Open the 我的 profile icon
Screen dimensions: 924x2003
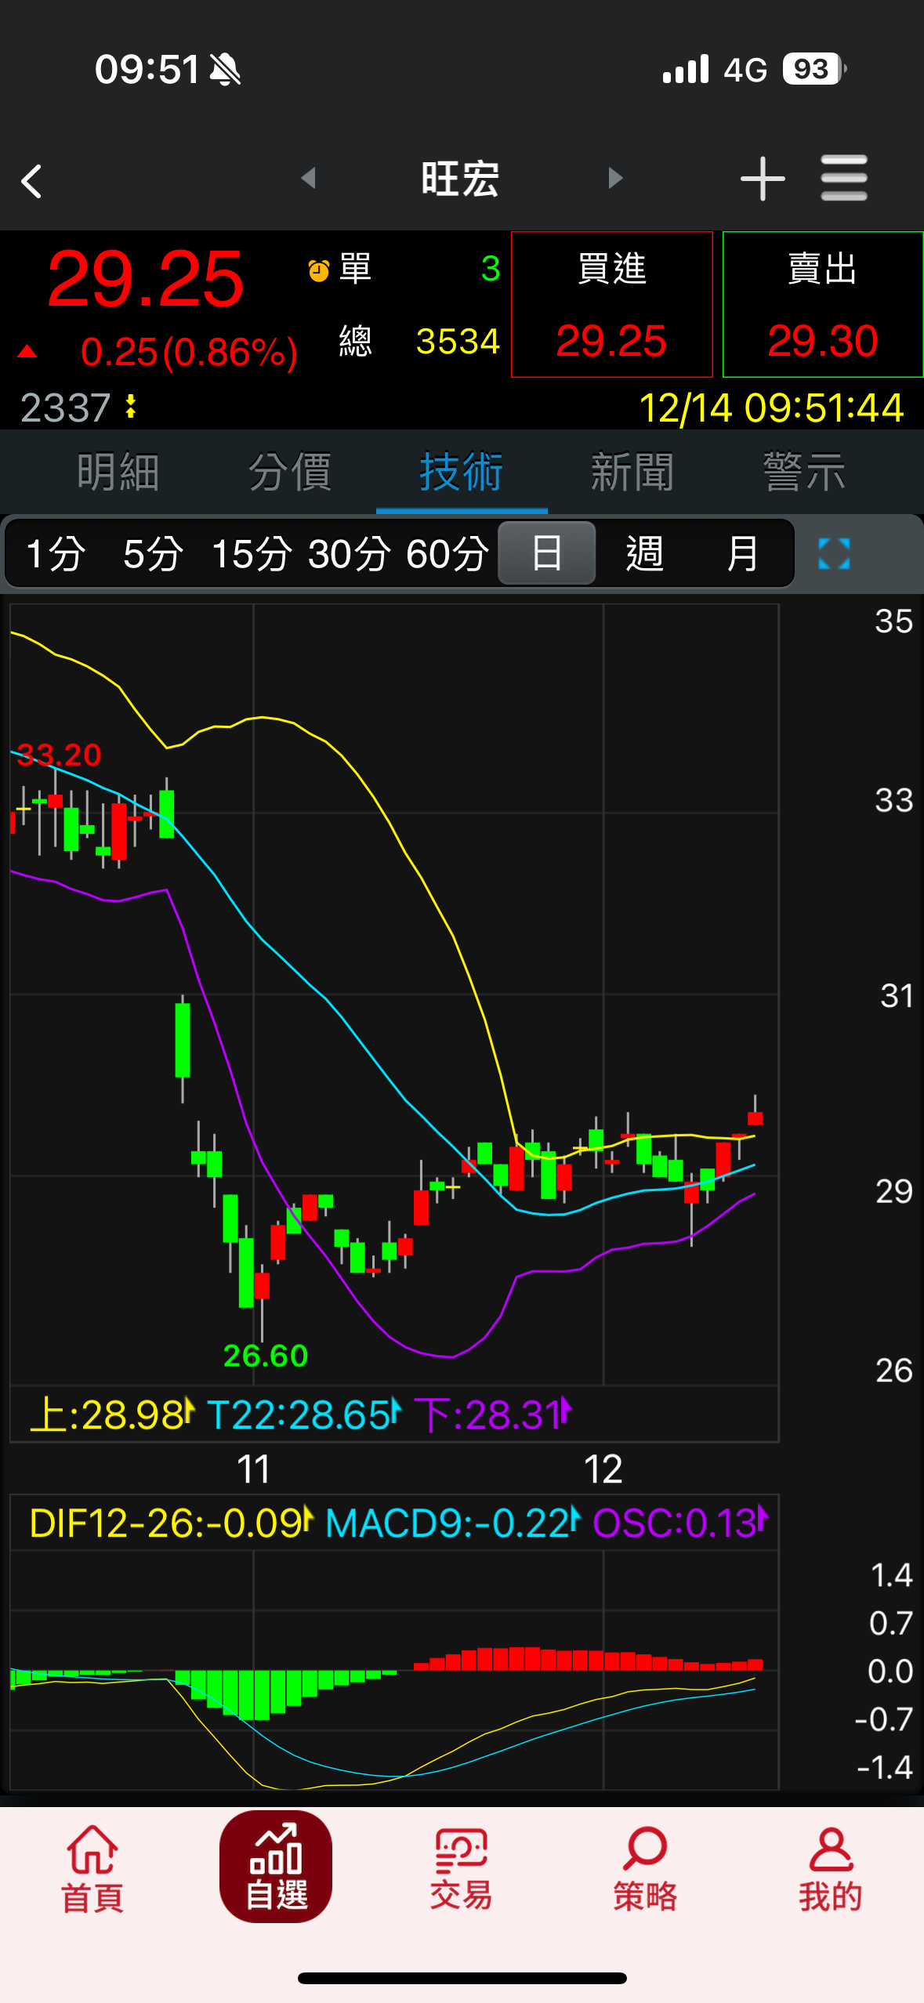click(830, 1868)
